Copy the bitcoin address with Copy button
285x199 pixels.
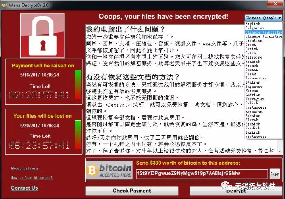275,174
